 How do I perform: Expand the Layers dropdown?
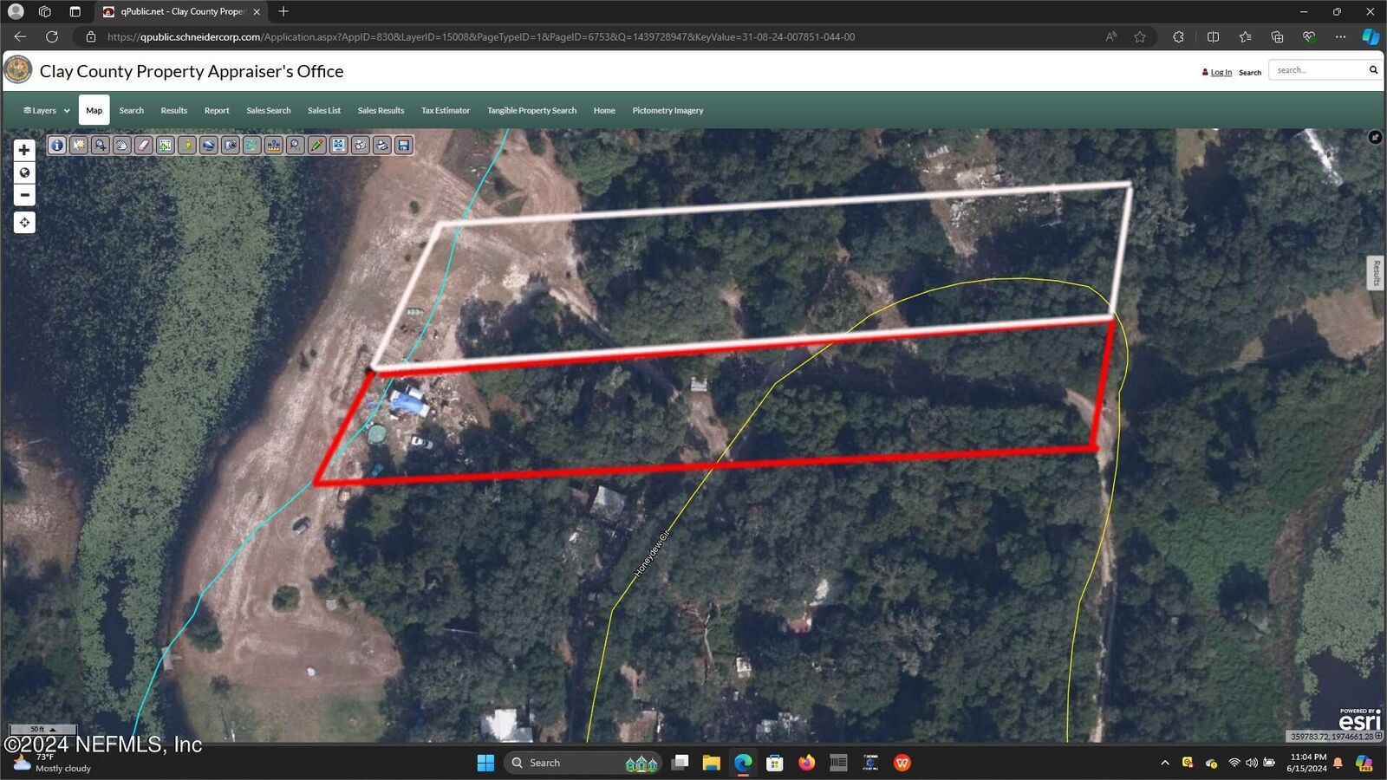[x=47, y=111]
